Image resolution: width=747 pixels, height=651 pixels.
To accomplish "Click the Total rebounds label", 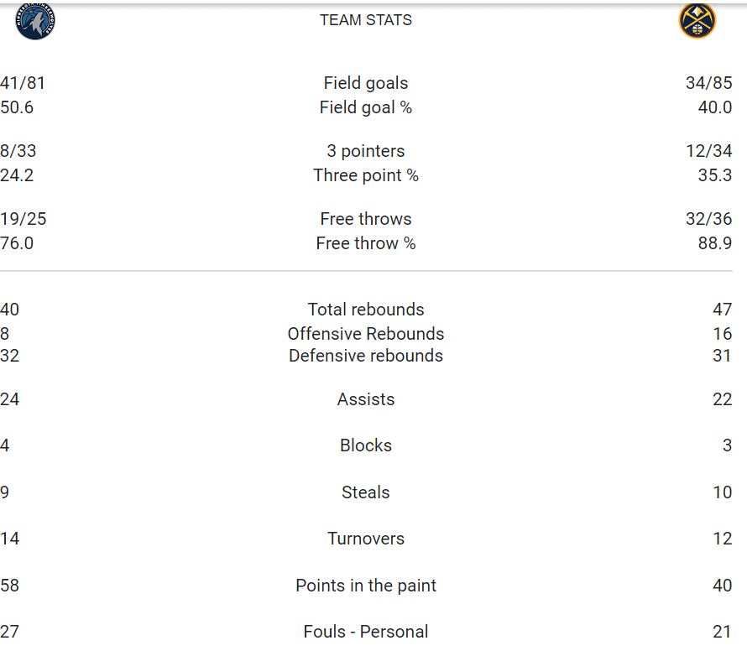I will tap(366, 310).
